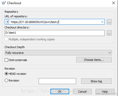118x96 pixels.
Task: Expand the Checkout Depth combo box
Action: point(58,53)
